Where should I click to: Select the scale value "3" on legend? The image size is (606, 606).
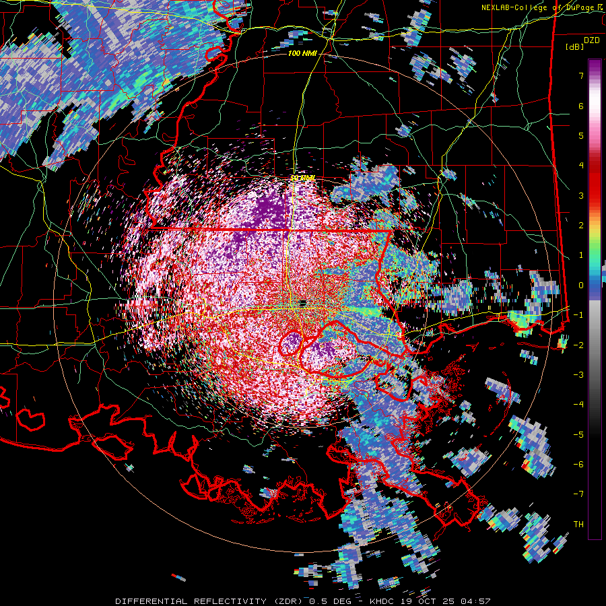click(x=581, y=195)
